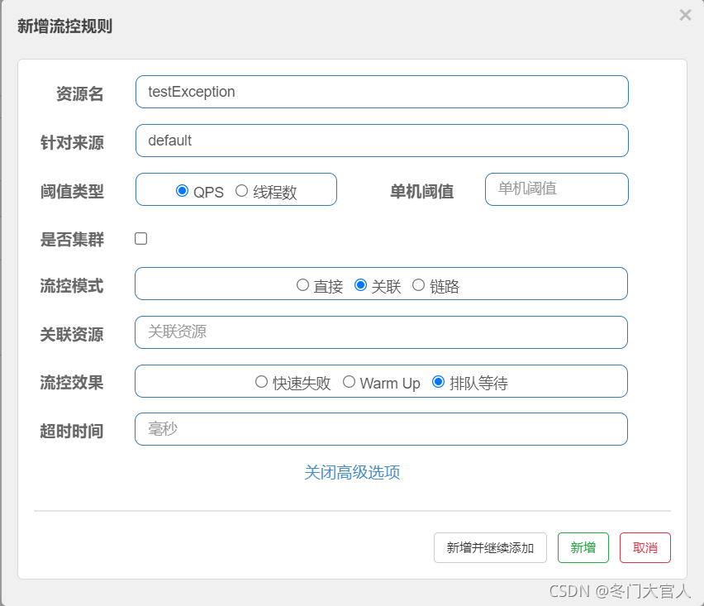
Task: Select the 线程数 threshold type option
Action: 241,191
